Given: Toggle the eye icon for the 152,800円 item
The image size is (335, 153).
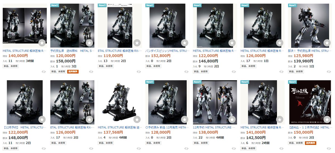Looking at the screenshot, I should [x=186, y=72].
